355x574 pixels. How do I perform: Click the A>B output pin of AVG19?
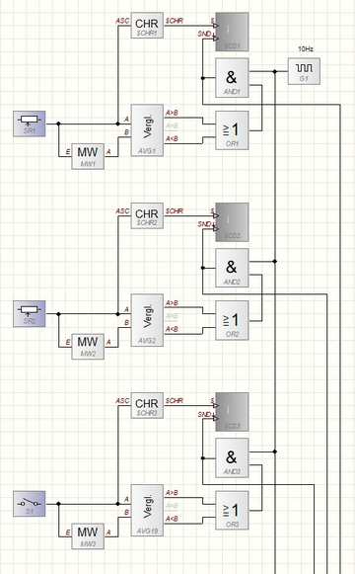pyautogui.click(x=172, y=493)
